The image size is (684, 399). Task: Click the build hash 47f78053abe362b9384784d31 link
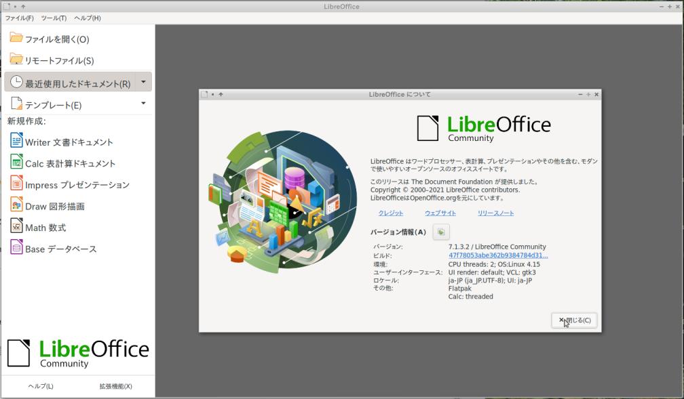pyautogui.click(x=498, y=255)
